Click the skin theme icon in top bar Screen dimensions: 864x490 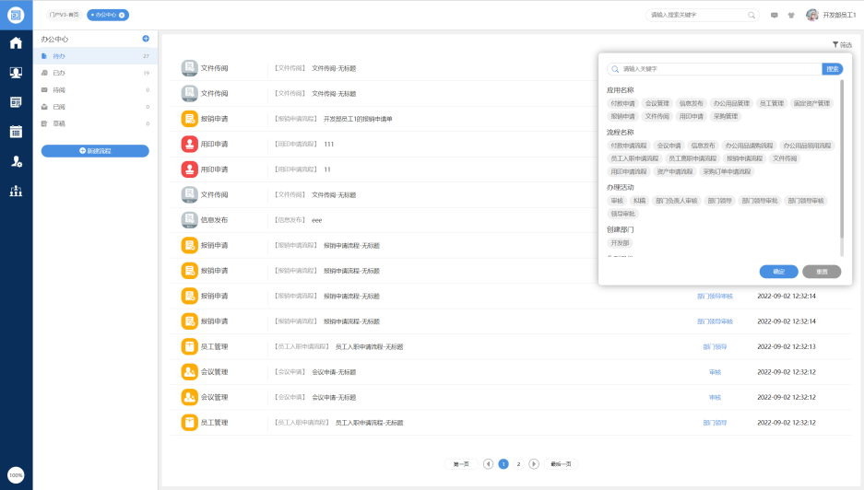[x=790, y=15]
